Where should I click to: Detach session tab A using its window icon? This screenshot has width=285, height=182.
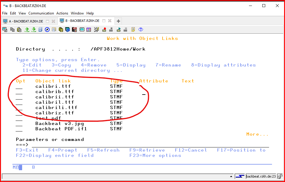47,21
